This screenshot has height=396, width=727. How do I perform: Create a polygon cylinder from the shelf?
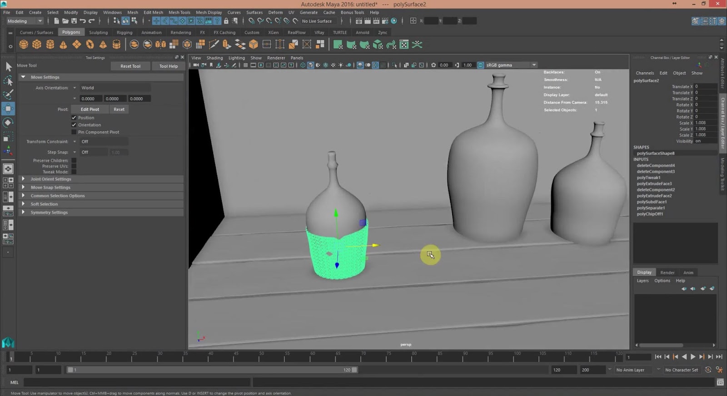click(50, 45)
